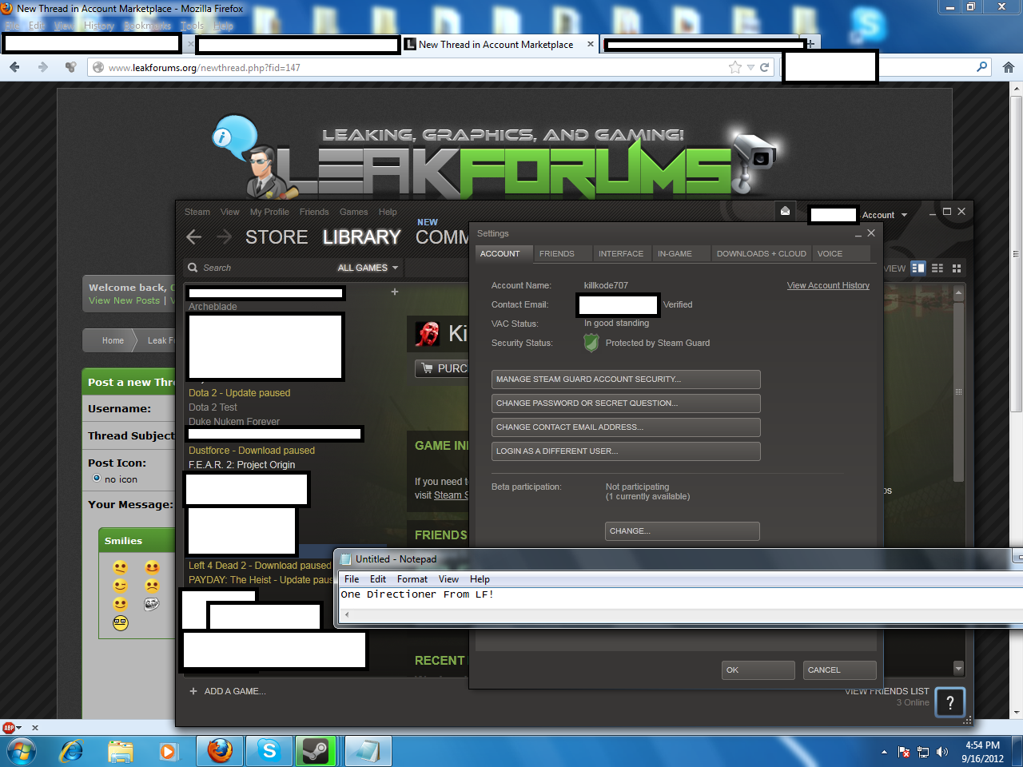Click the magnifier icon in Firefox's search box

point(982,67)
